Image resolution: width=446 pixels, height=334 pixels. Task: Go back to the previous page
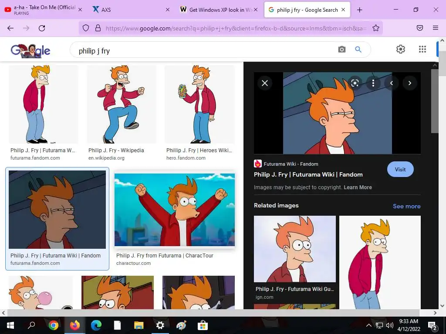(10, 28)
